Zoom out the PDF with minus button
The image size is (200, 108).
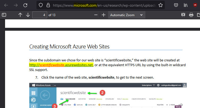coord(96,15)
